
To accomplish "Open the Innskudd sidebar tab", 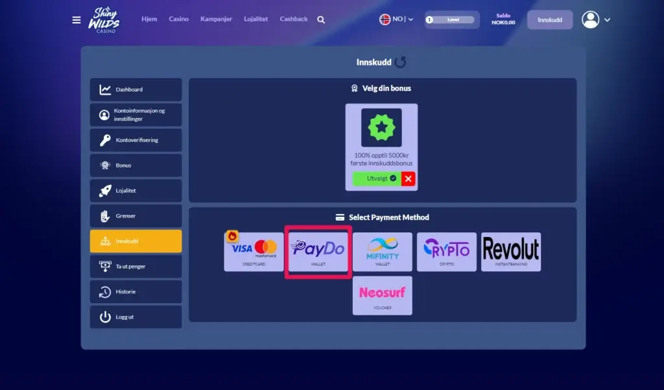I will click(136, 241).
